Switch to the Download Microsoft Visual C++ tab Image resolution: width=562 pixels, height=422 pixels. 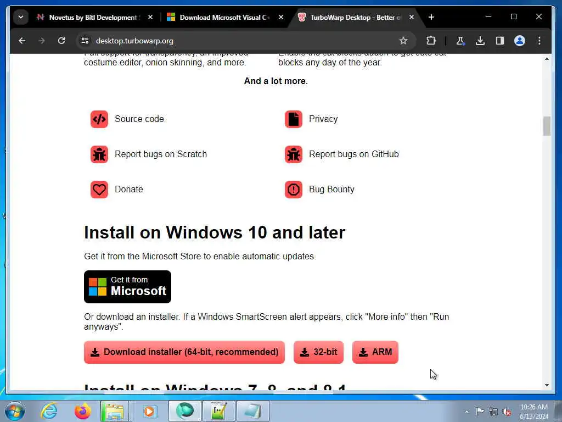click(224, 17)
